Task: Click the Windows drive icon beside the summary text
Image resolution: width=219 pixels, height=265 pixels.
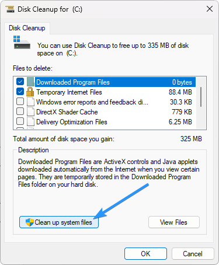Action: [x=22, y=42]
